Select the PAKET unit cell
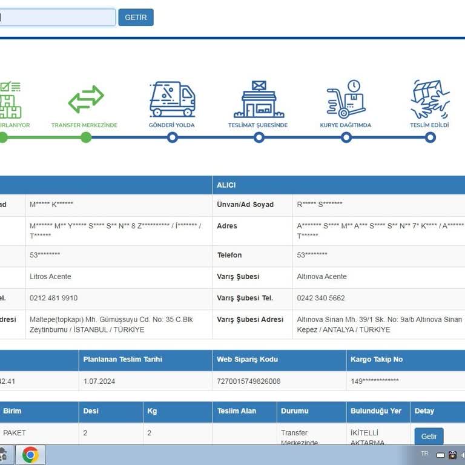Viewport: 465px width, 465px height. 15,433
